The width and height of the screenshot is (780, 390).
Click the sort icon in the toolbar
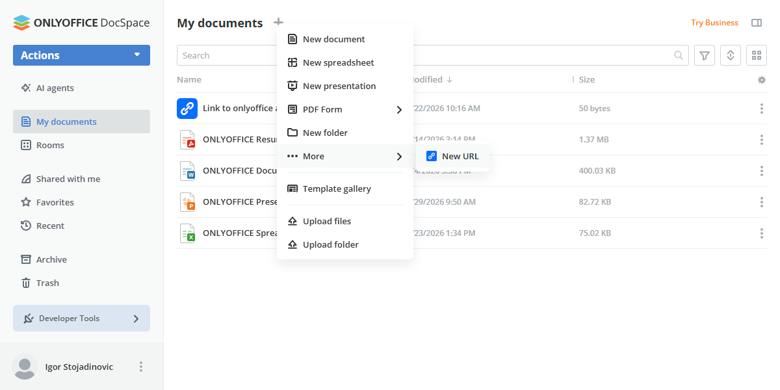coord(731,56)
